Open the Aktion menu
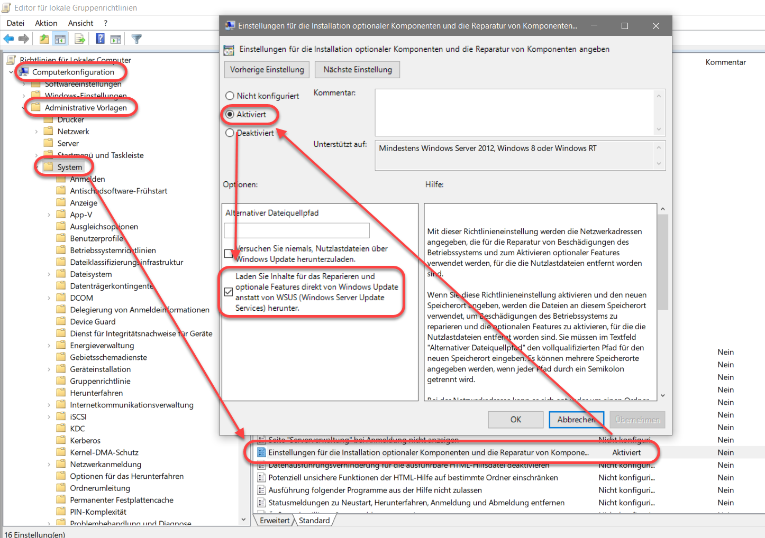This screenshot has width=765, height=538. pyautogui.click(x=46, y=23)
